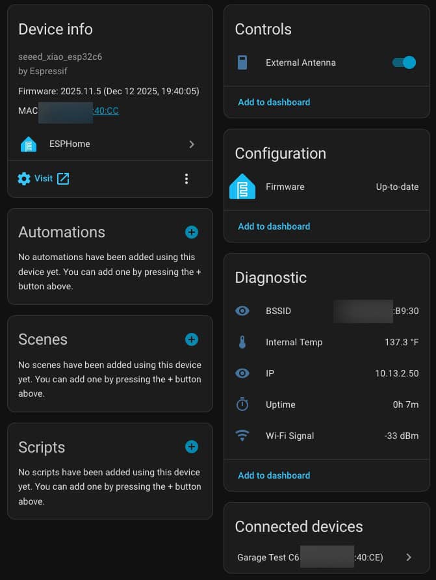Add a new scene with plus icon
Viewport: 436px width, 580px height.
[192, 339]
